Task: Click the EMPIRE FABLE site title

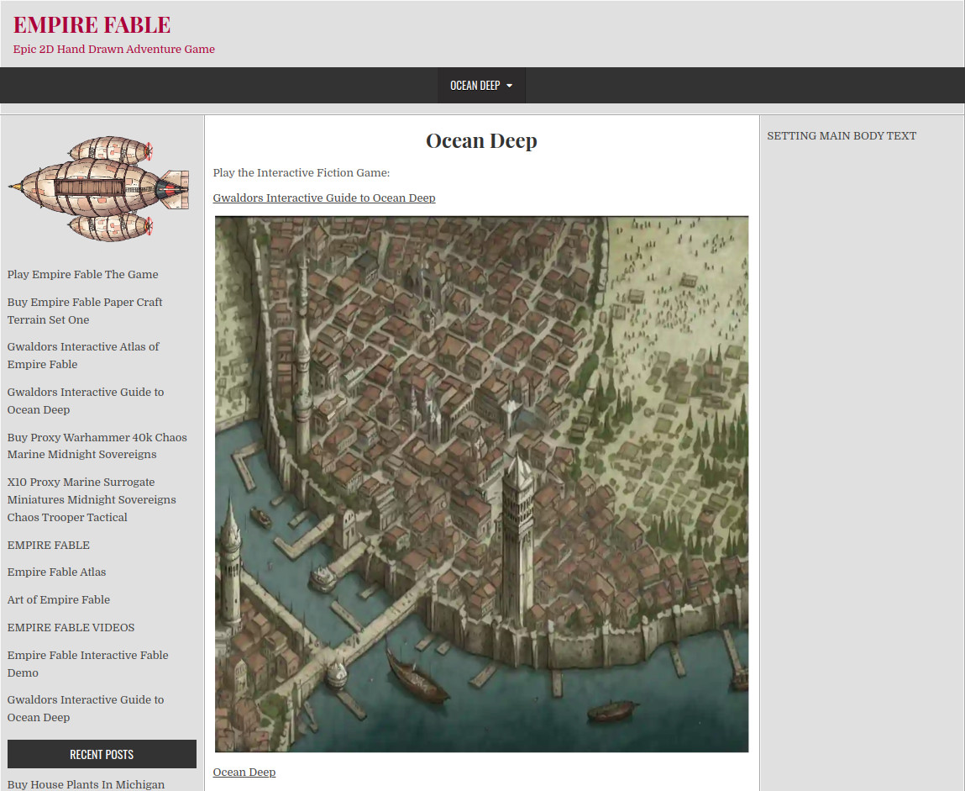Action: coord(92,24)
